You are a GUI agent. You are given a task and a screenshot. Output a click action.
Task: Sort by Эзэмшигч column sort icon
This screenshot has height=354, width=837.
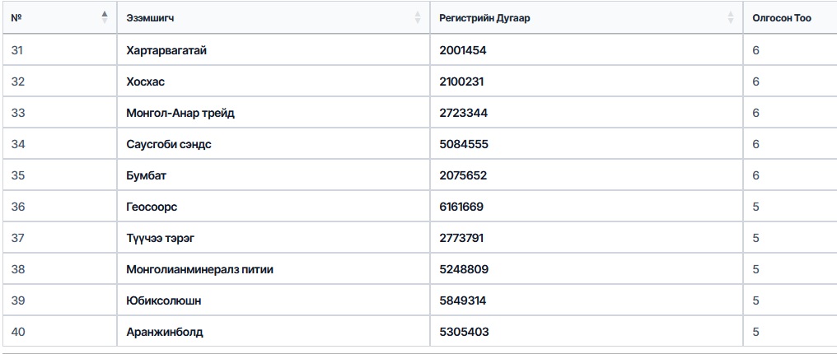[418, 17]
